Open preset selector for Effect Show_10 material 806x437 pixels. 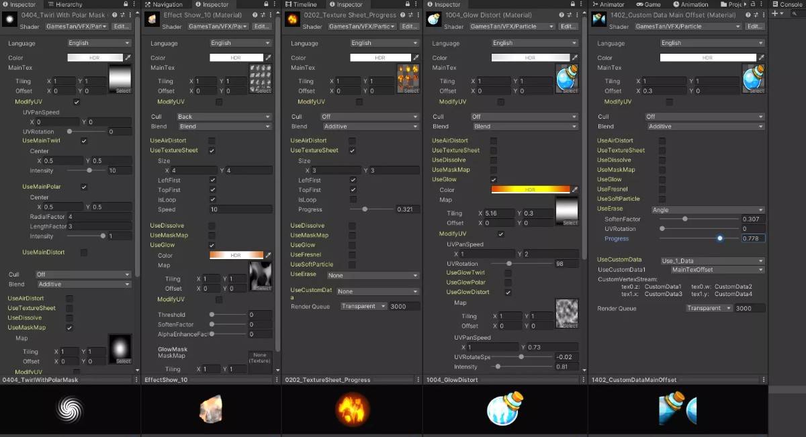[x=263, y=15]
